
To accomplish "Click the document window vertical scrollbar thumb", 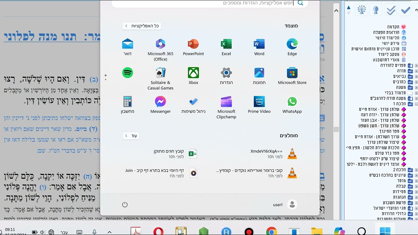I will click(336, 130).
